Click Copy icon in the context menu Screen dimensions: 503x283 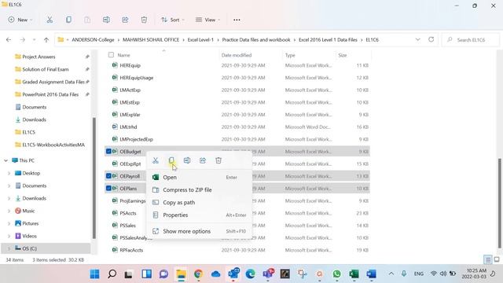pos(171,160)
